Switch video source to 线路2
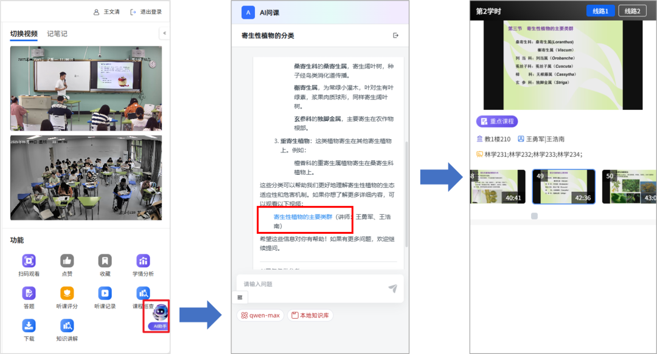The image size is (657, 354). pyautogui.click(x=632, y=11)
